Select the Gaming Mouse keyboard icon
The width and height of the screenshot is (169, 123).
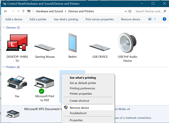[45, 47]
